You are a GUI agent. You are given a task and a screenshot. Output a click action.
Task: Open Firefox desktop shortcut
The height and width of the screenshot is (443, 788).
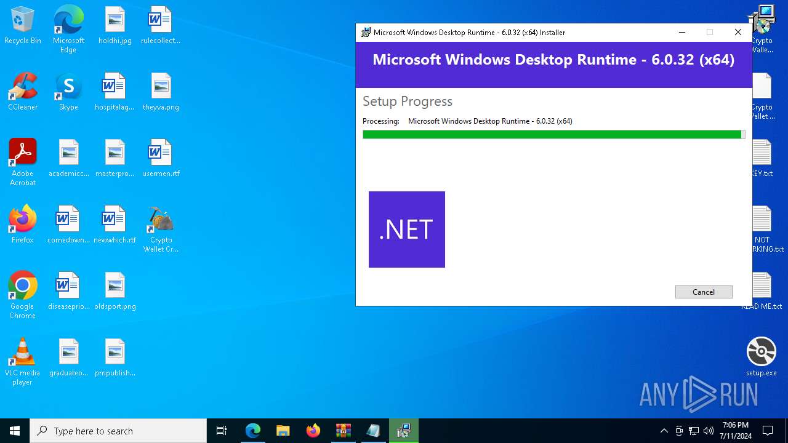[x=23, y=225]
